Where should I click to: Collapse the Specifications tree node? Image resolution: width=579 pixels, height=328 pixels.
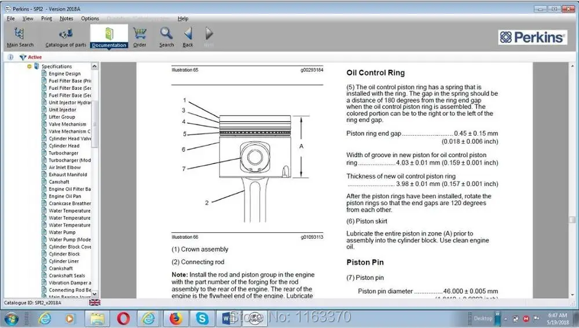pos(29,67)
